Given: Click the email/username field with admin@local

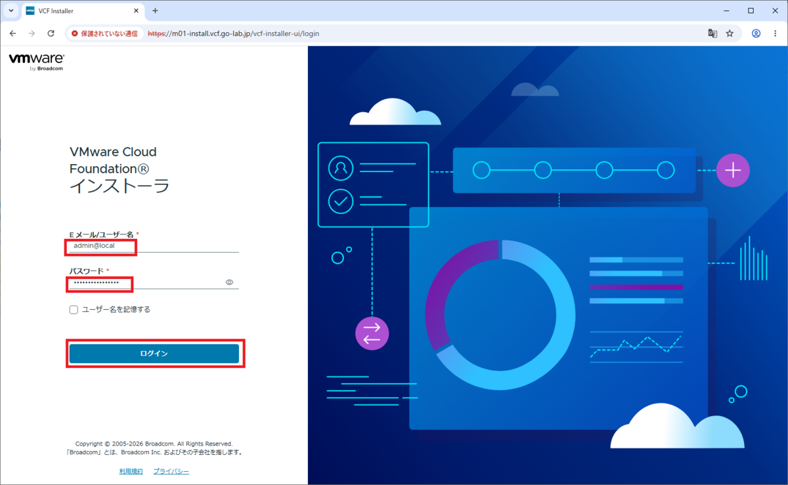Looking at the screenshot, I should [154, 245].
